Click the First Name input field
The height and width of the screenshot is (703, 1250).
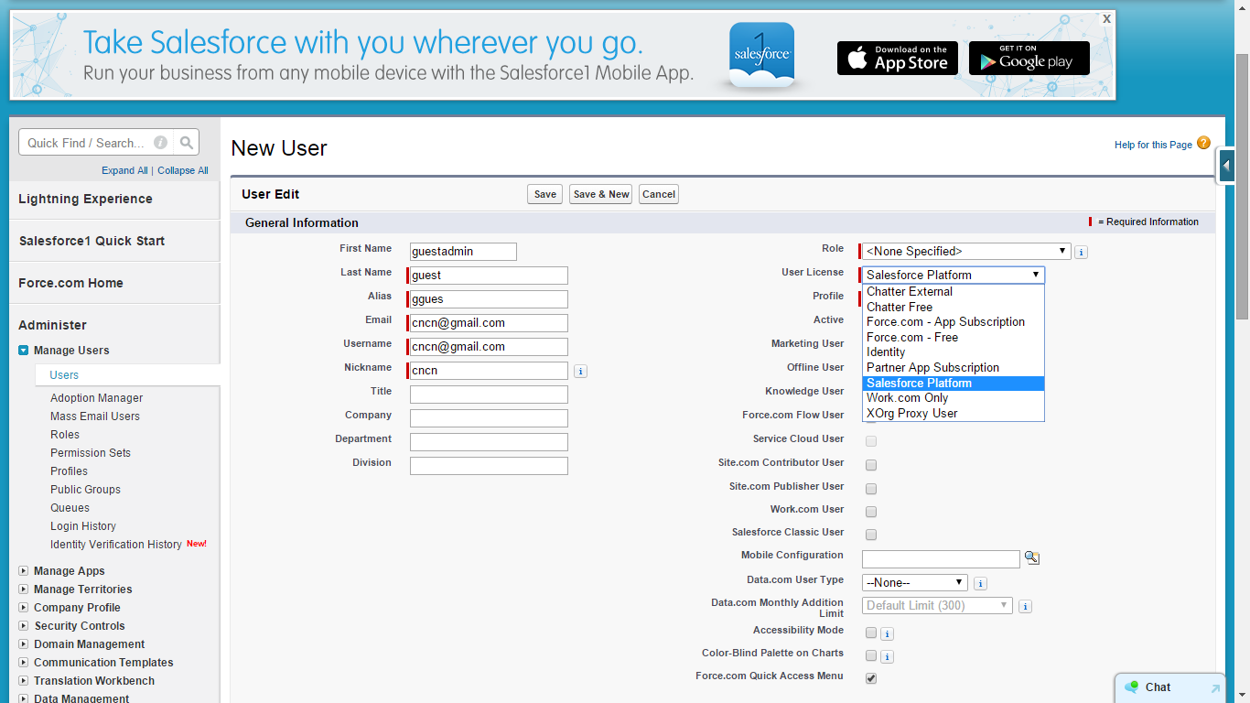(x=463, y=252)
